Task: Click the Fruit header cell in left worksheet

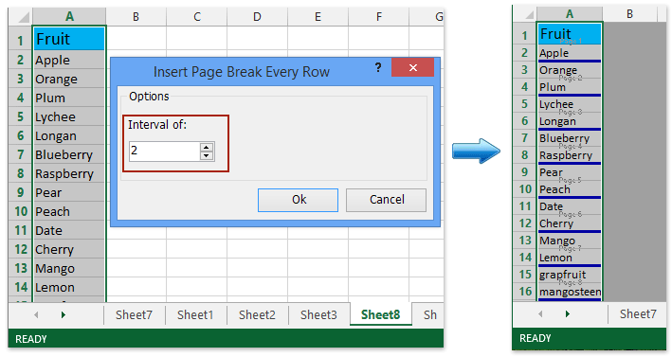Action: 69,39
